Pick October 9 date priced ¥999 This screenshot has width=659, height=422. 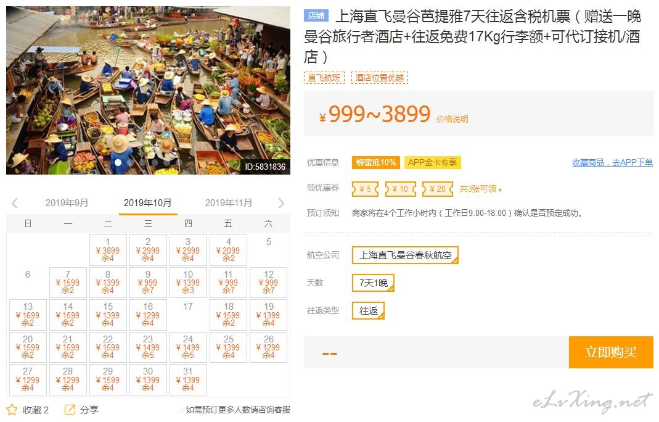(148, 283)
